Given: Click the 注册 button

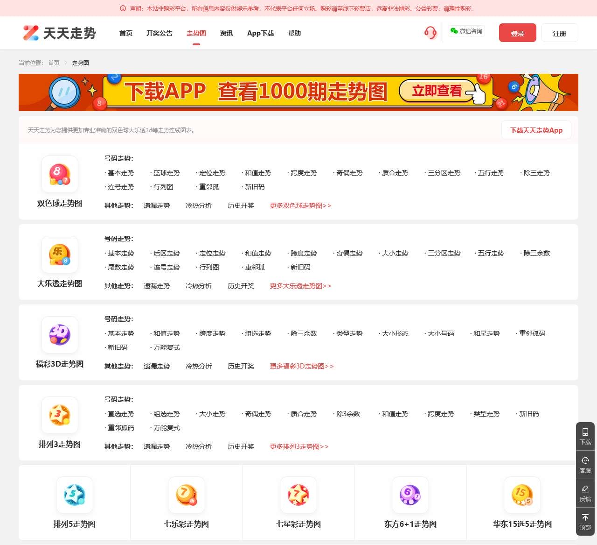Looking at the screenshot, I should [560, 33].
